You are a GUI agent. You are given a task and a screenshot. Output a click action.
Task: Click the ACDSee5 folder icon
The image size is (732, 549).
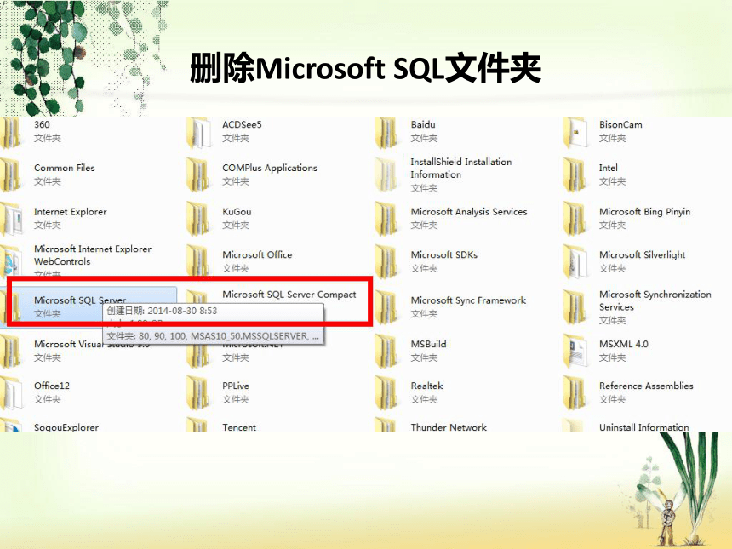point(198,133)
